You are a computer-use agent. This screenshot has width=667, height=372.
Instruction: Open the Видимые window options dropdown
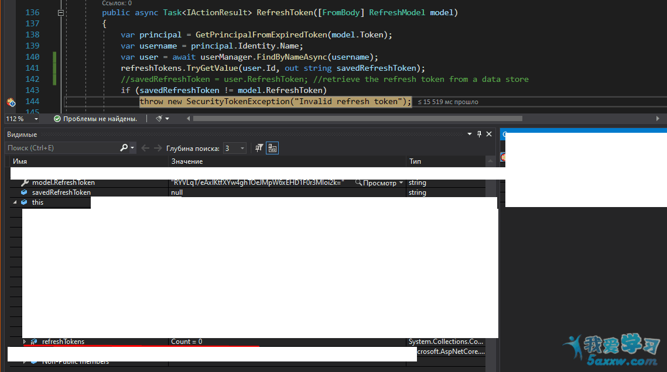point(470,134)
